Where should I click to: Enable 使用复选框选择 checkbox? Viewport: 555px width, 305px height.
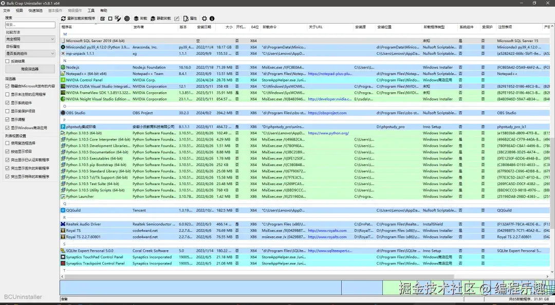(x=7, y=143)
